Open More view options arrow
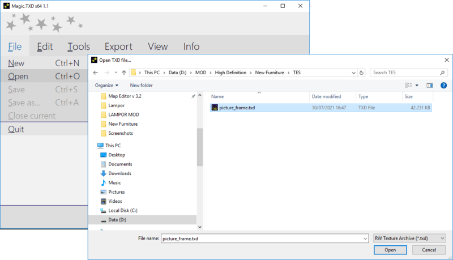 pos(417,85)
